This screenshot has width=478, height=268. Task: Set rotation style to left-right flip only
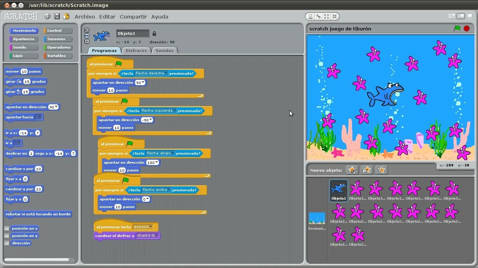pyautogui.click(x=87, y=36)
